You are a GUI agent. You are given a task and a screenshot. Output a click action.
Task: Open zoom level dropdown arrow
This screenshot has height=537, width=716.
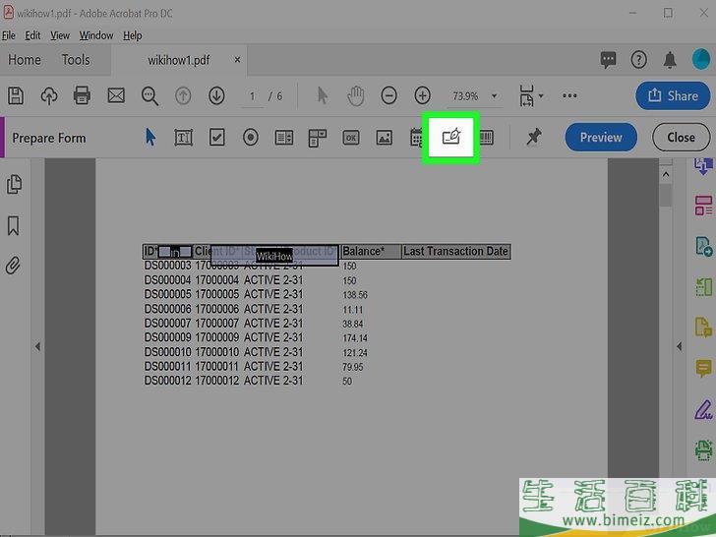(494, 96)
